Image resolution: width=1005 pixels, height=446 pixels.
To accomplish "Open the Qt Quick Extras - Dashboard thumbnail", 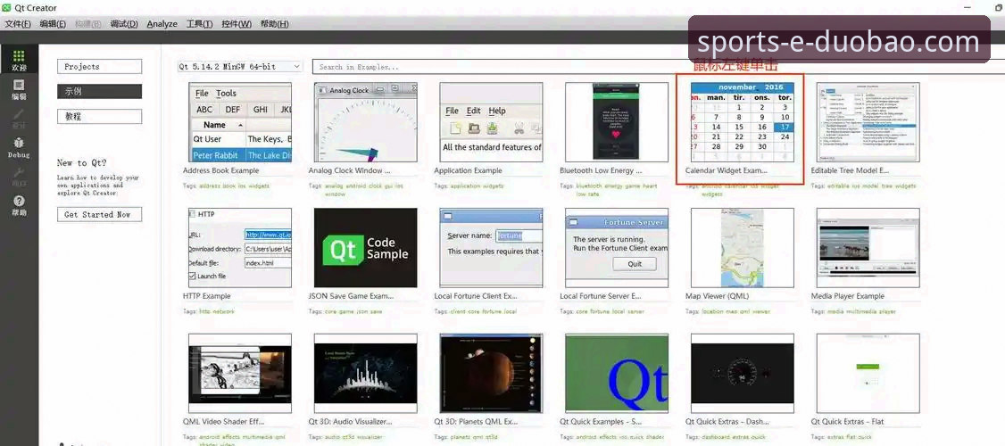I will (743, 373).
